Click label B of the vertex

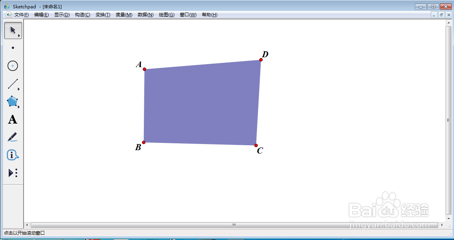[138, 147]
